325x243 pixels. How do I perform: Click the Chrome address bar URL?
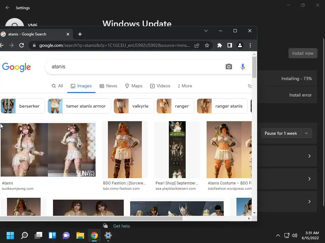pos(115,45)
